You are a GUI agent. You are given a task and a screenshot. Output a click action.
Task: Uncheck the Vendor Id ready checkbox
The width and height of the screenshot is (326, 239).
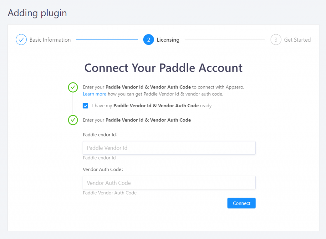pos(85,106)
